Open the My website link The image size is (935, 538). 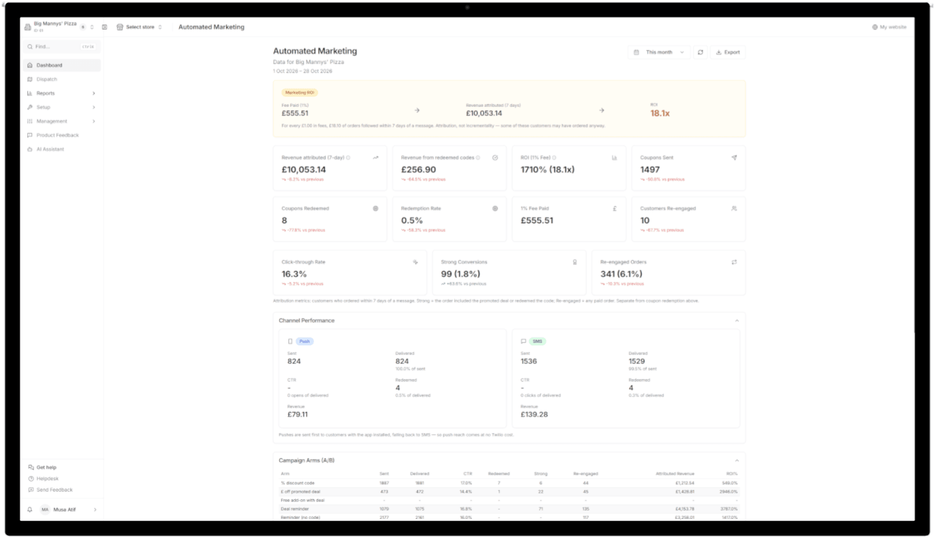click(889, 27)
